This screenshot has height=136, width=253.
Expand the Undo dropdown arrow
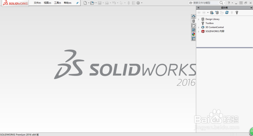pos(118,3)
